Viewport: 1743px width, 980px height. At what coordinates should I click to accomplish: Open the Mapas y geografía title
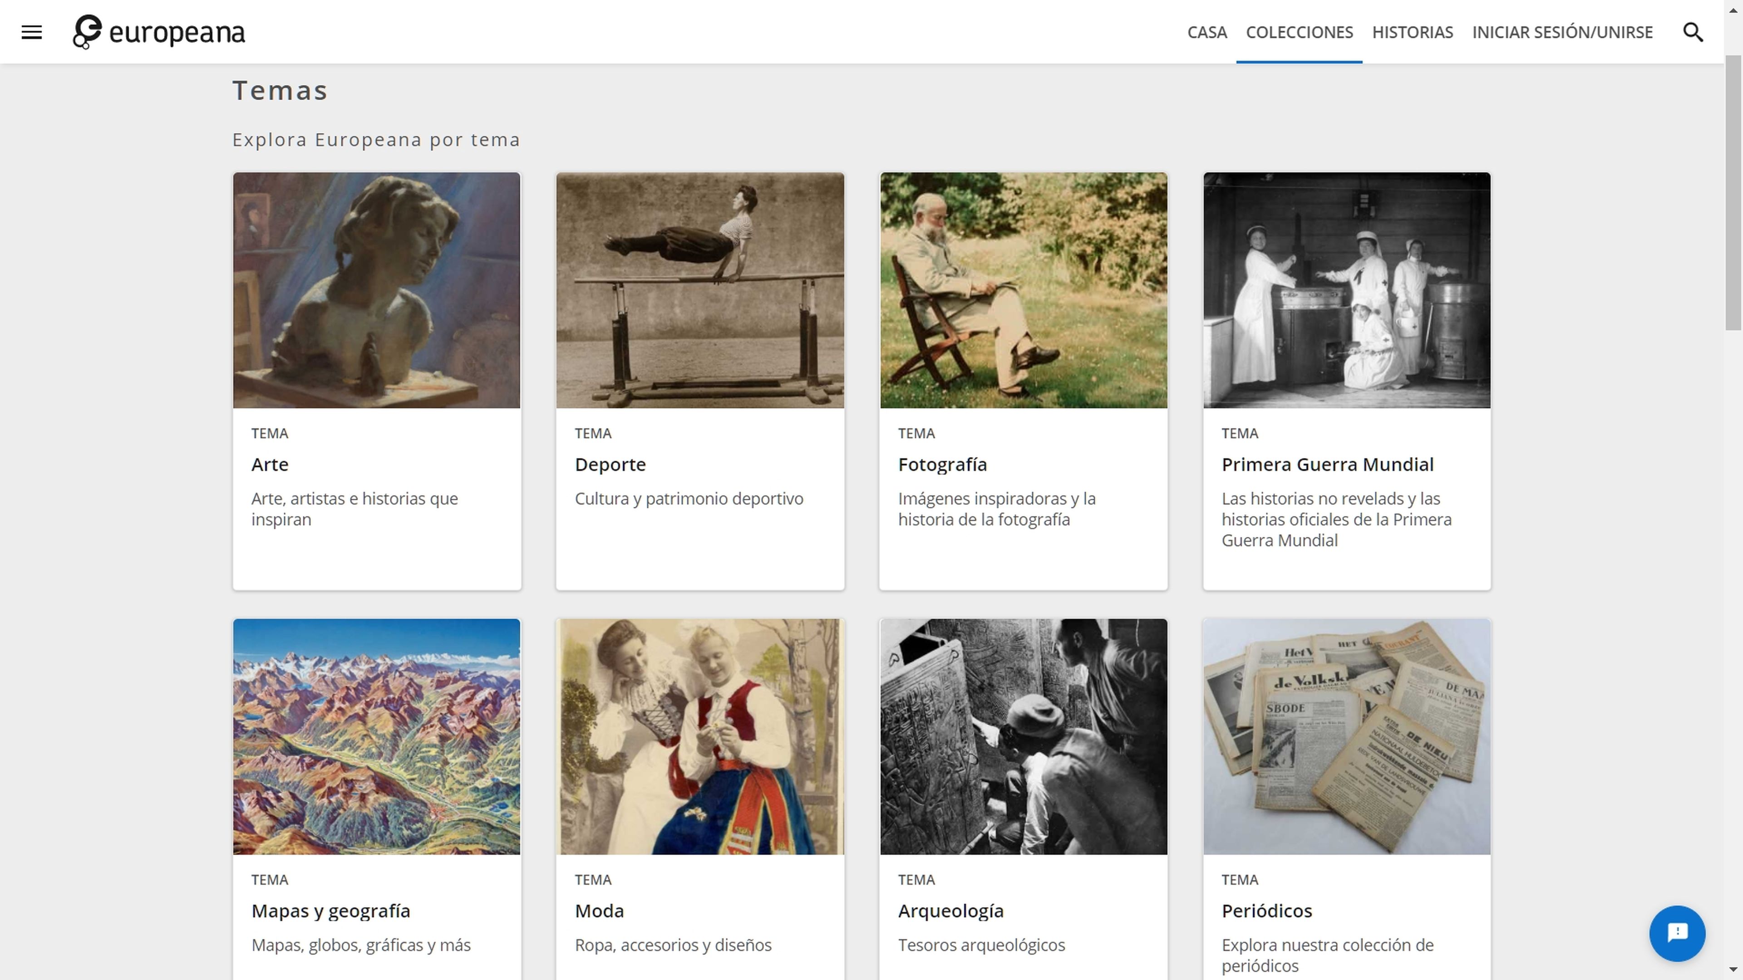click(x=331, y=911)
